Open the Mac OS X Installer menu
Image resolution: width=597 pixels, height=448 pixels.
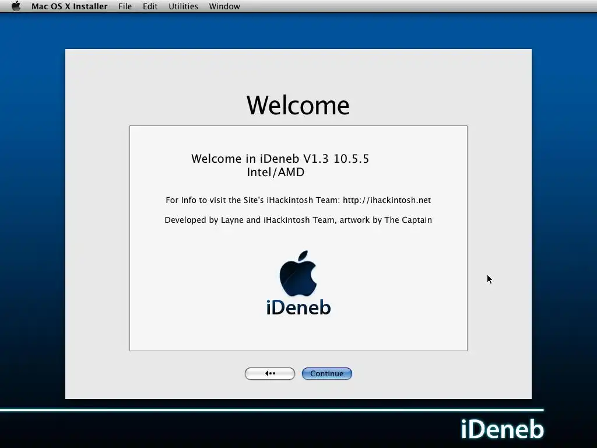click(69, 6)
